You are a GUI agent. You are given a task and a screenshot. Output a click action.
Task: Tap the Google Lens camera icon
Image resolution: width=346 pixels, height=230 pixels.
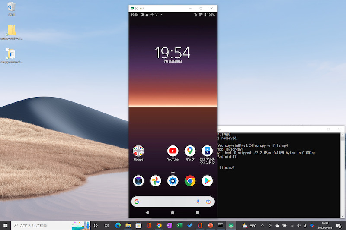[x=208, y=202]
